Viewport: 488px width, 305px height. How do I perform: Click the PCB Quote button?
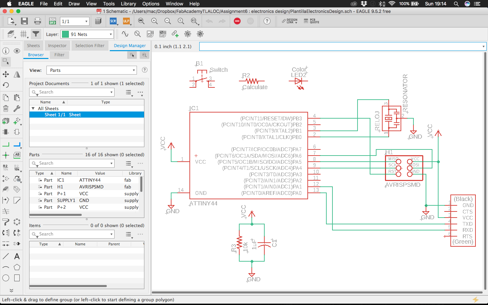tap(311, 21)
